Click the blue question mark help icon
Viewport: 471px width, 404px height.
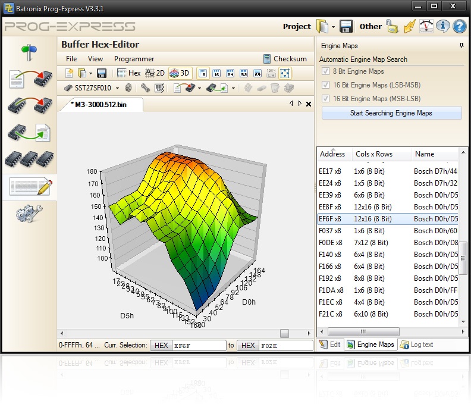[x=460, y=26]
